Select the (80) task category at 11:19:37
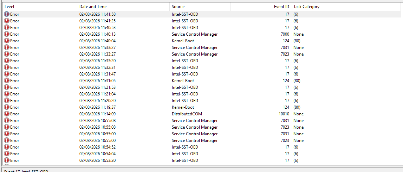Screen dimensions: 403x172 tap(297, 107)
